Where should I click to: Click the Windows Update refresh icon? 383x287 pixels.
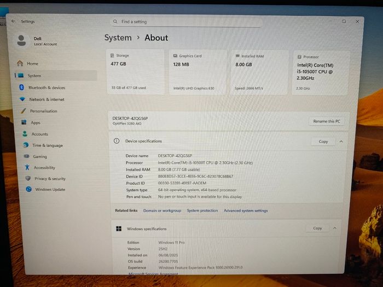tap(28, 189)
